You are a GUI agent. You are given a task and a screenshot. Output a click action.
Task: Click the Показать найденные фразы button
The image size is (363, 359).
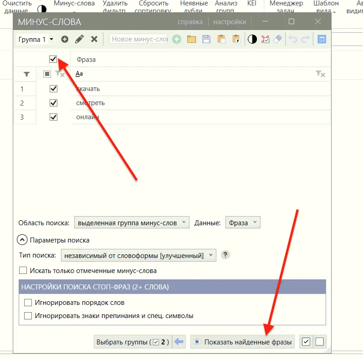pos(242,342)
